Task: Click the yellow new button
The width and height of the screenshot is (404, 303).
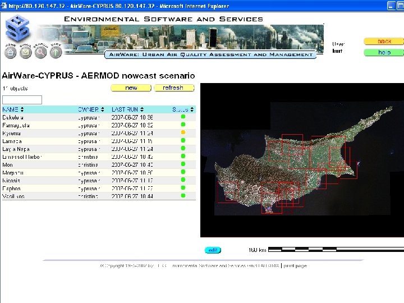Action: (x=131, y=88)
